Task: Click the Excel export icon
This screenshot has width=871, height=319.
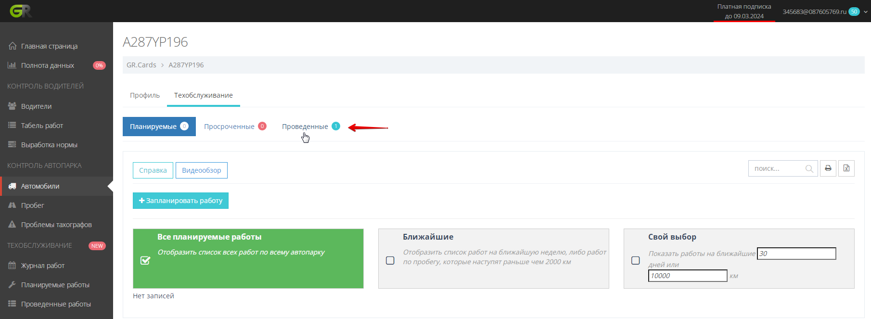Action: tap(846, 168)
